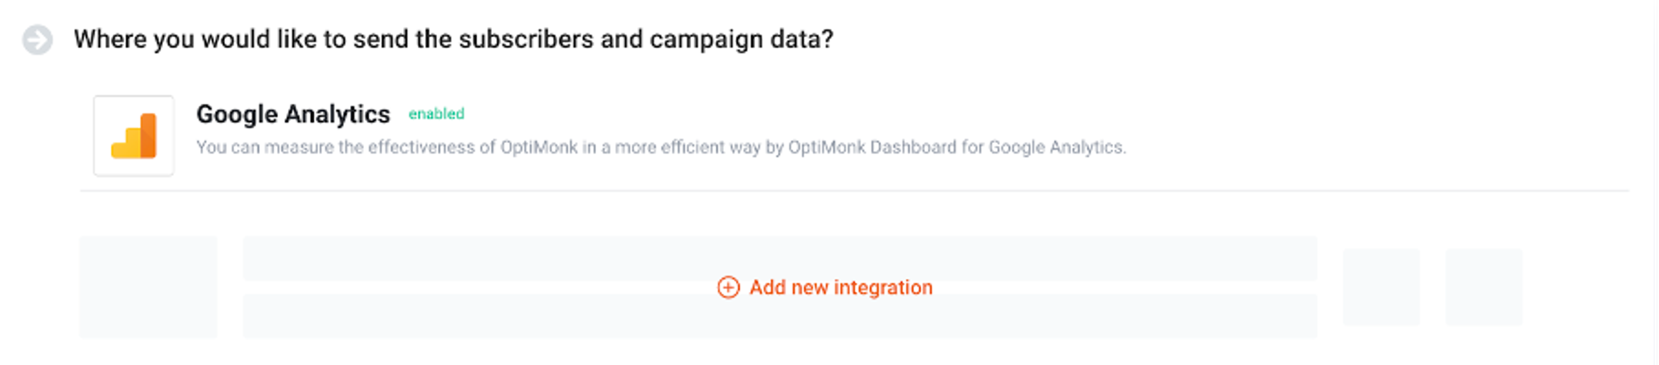Screen dimensions: 1659x365
Task: Click the arrow circle icon beside the heading
Action: coord(37,40)
